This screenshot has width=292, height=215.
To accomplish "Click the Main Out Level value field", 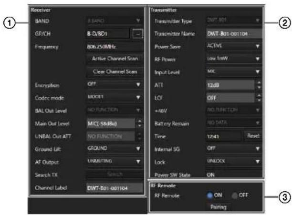I will [x=111, y=123].
